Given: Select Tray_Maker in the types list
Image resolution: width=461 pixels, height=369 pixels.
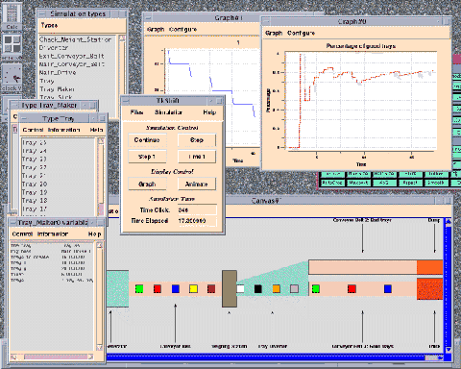Looking at the screenshot, I should tap(57, 89).
